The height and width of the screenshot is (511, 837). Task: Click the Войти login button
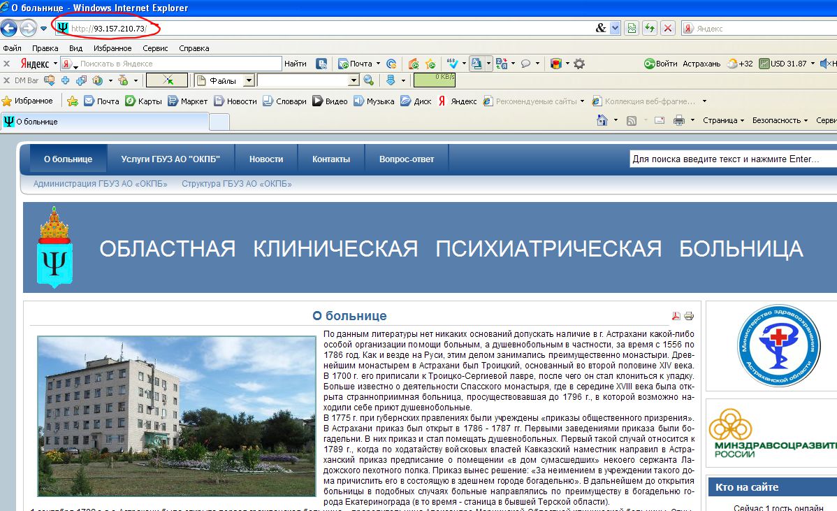tap(661, 64)
